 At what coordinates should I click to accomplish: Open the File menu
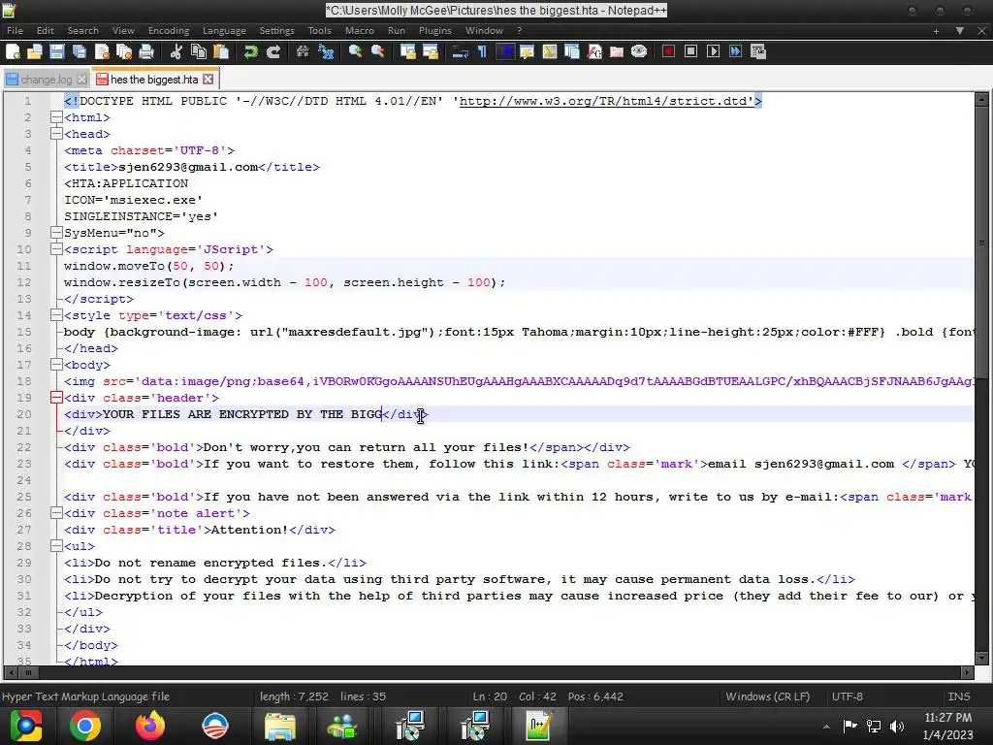(16, 30)
